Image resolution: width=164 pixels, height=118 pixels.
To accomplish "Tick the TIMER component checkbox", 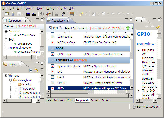I will click(x=52, y=83).
